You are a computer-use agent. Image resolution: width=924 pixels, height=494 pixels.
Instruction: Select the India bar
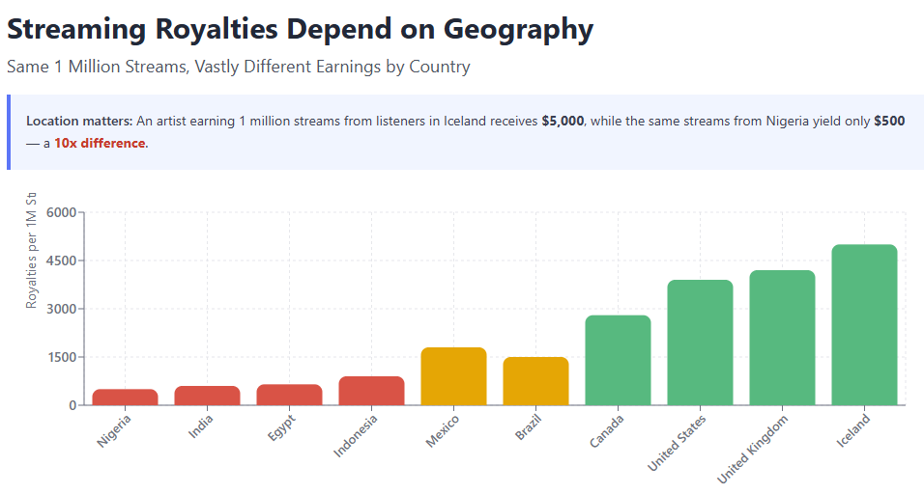click(x=207, y=396)
